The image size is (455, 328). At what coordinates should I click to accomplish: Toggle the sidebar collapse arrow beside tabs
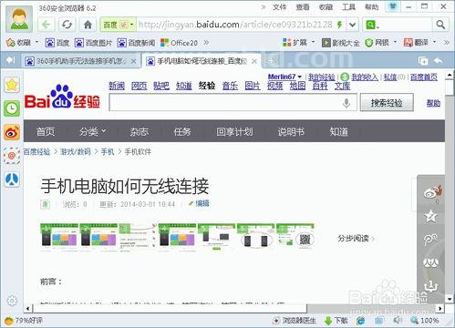(10, 60)
